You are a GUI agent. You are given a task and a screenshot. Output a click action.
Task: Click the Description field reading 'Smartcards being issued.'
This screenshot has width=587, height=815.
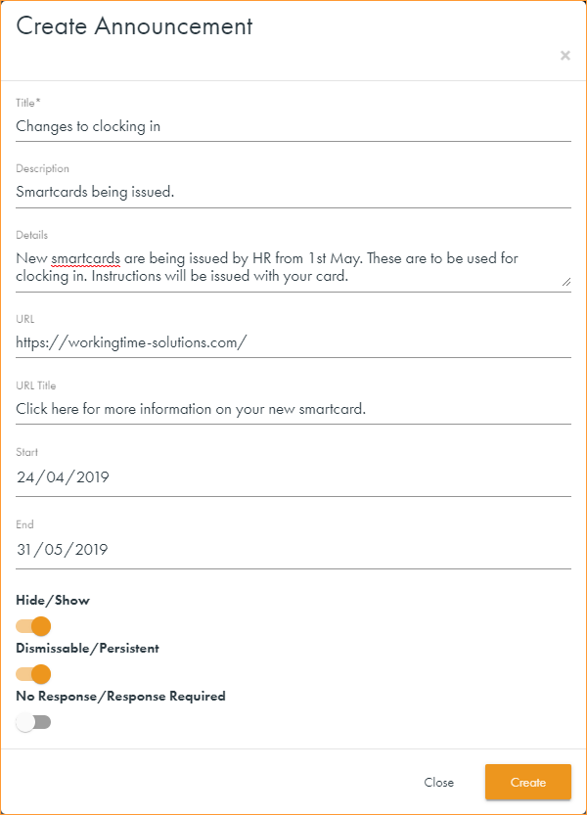pos(293,193)
